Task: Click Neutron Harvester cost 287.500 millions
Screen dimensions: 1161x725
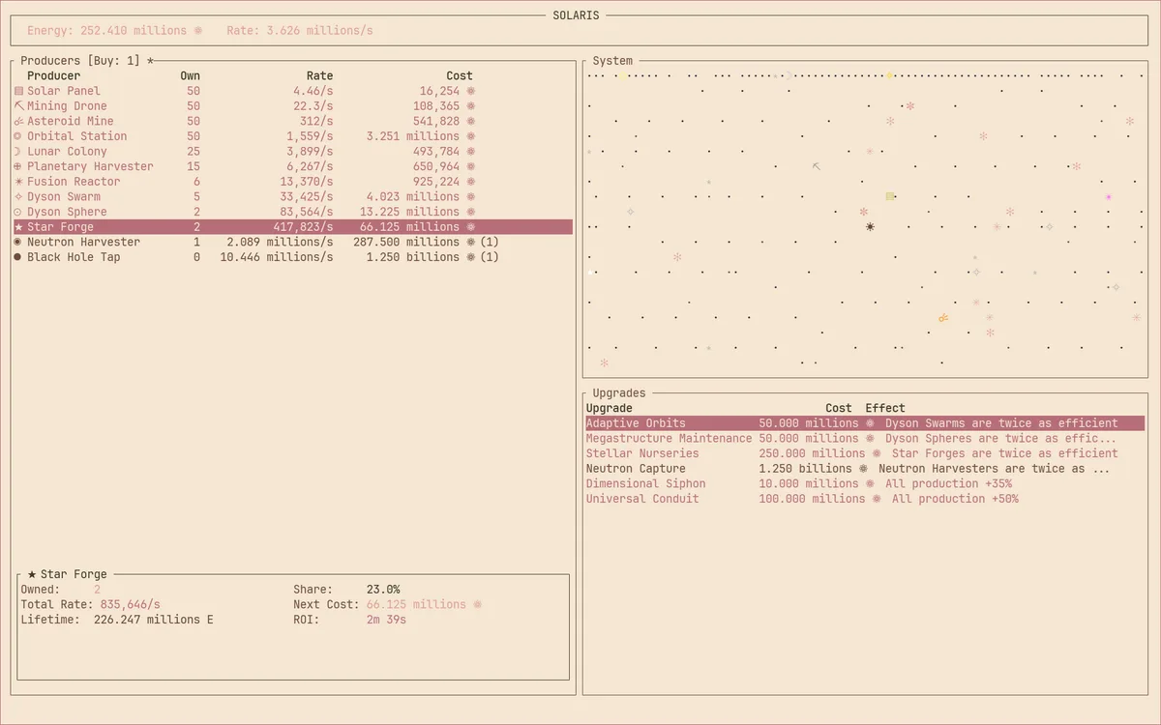Action: [406, 243]
